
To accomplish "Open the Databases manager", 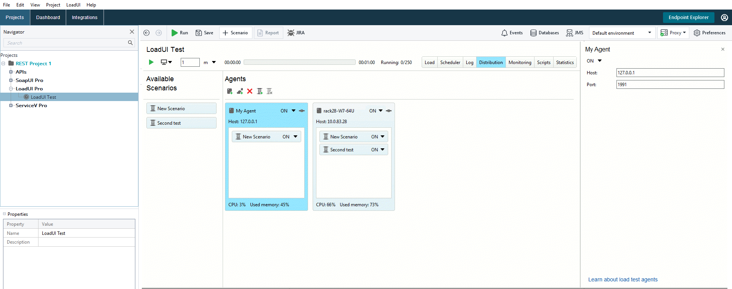I will point(544,33).
